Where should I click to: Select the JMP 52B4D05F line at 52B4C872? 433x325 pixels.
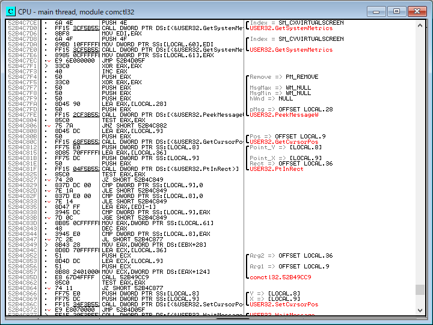point(123,310)
